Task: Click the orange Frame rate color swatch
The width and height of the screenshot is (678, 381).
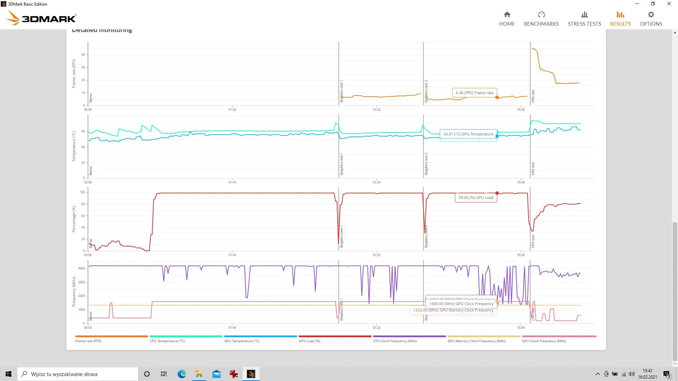Action: pos(111,336)
